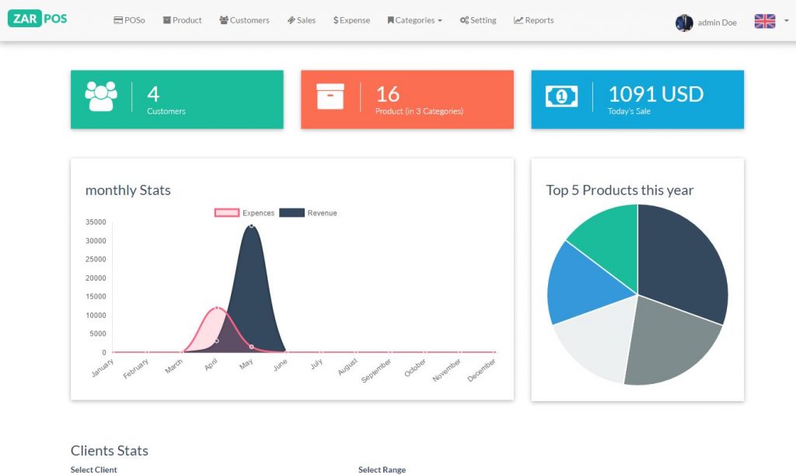Toggle the Expences series in chart legend
The image size is (796, 475).
pos(245,213)
